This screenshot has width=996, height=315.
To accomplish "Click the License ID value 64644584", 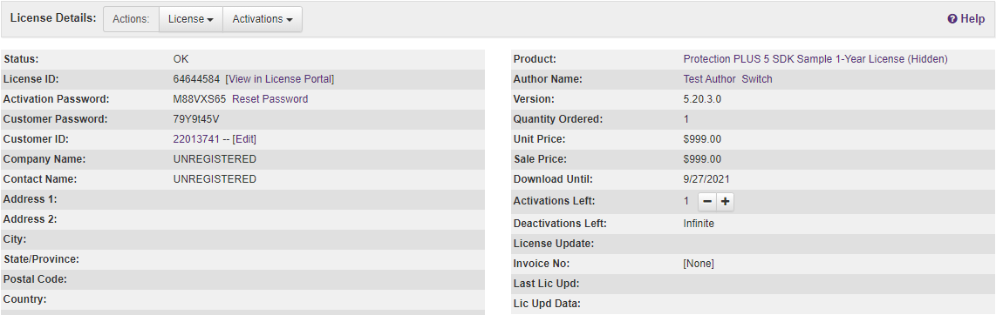I will 196,79.
